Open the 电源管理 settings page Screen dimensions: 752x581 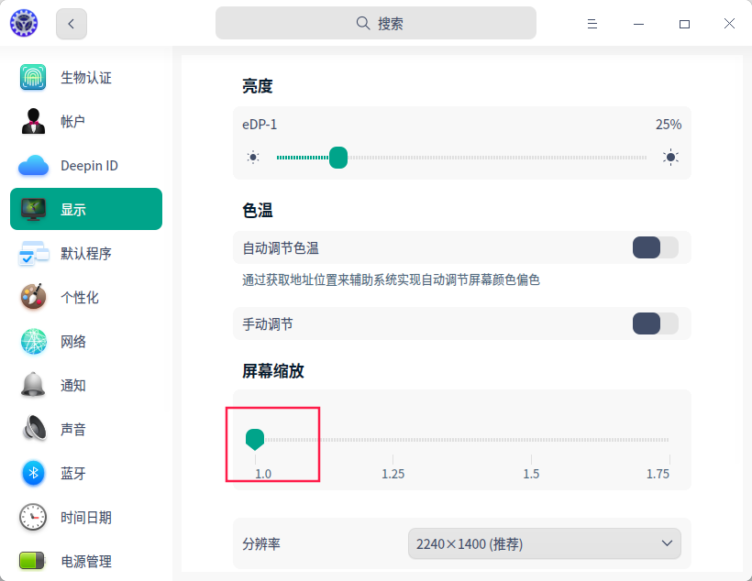coord(86,561)
